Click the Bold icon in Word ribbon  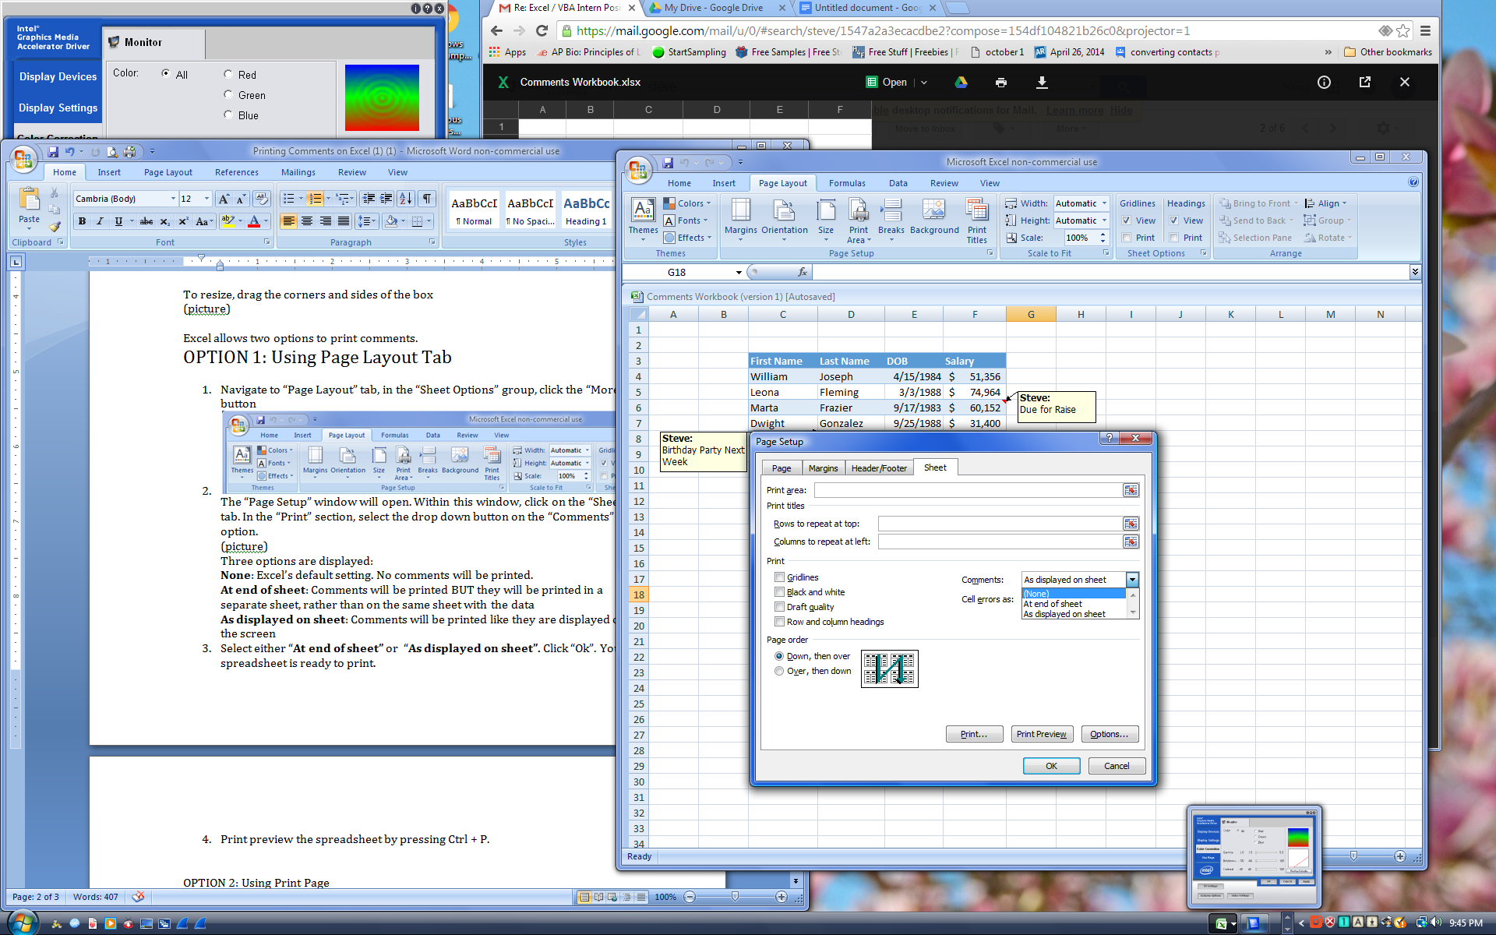coord(82,221)
